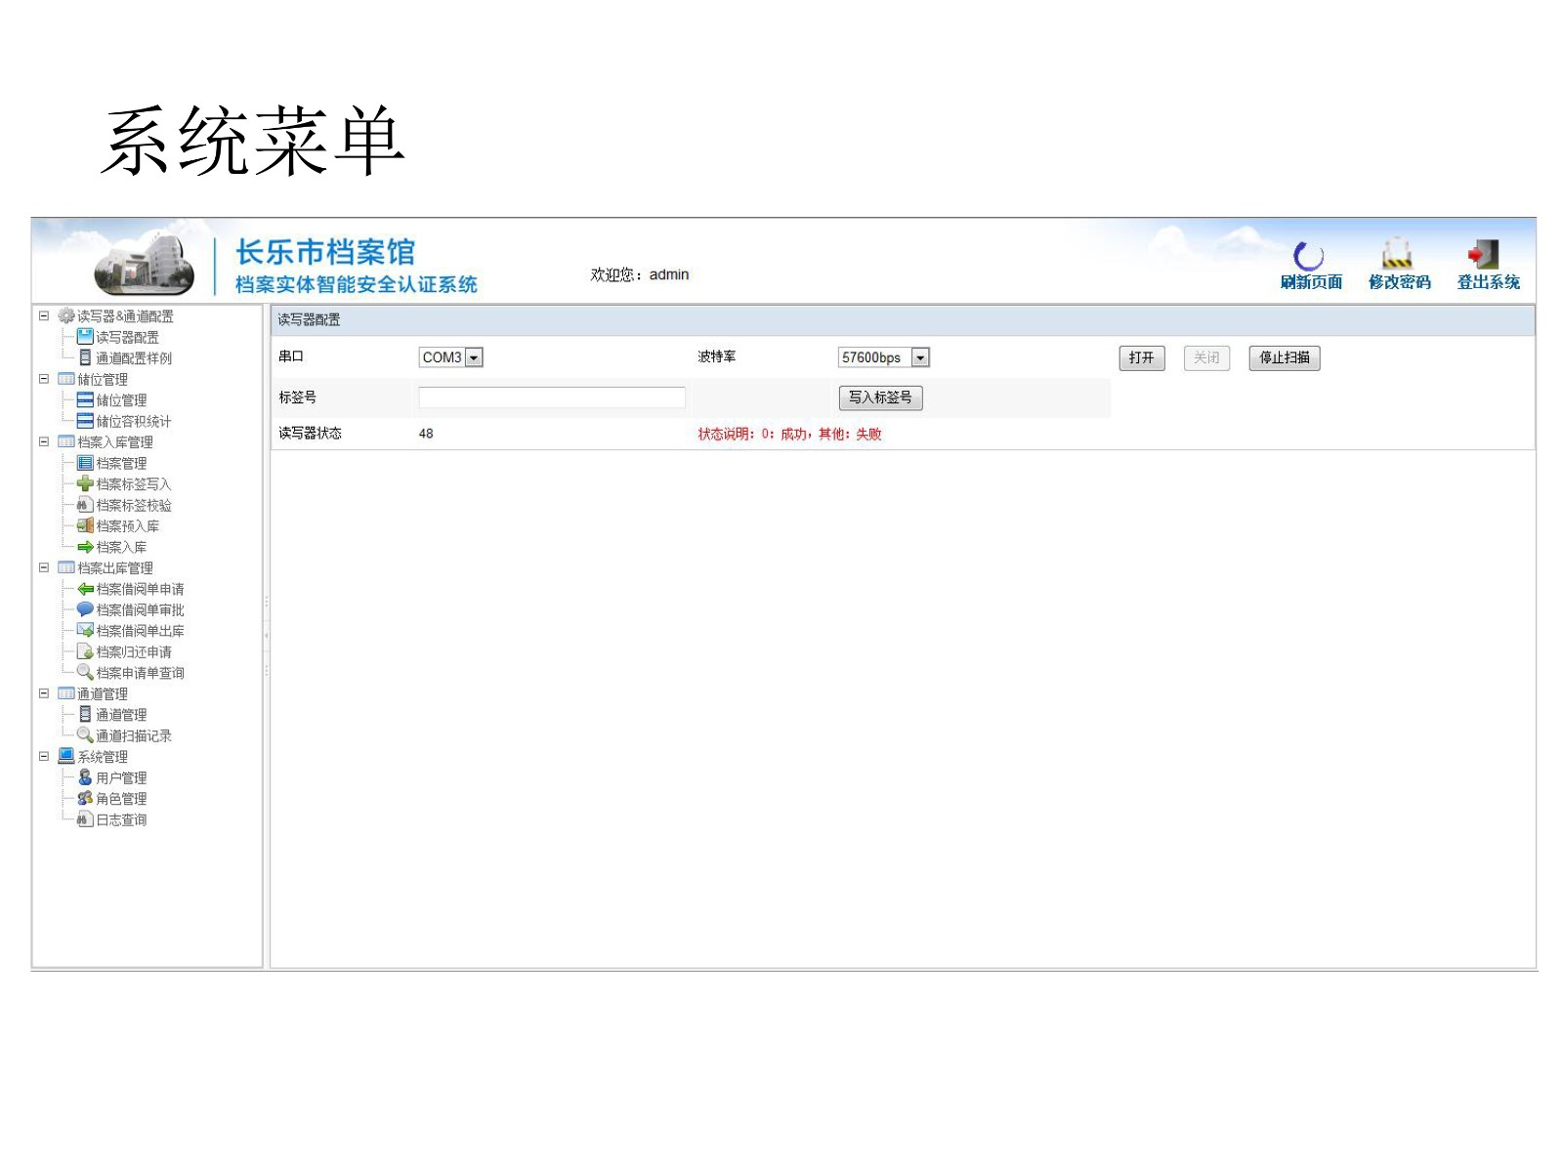Image resolution: width=1563 pixels, height=1172 pixels.
Task: Click the 打开 button
Action: [1141, 358]
